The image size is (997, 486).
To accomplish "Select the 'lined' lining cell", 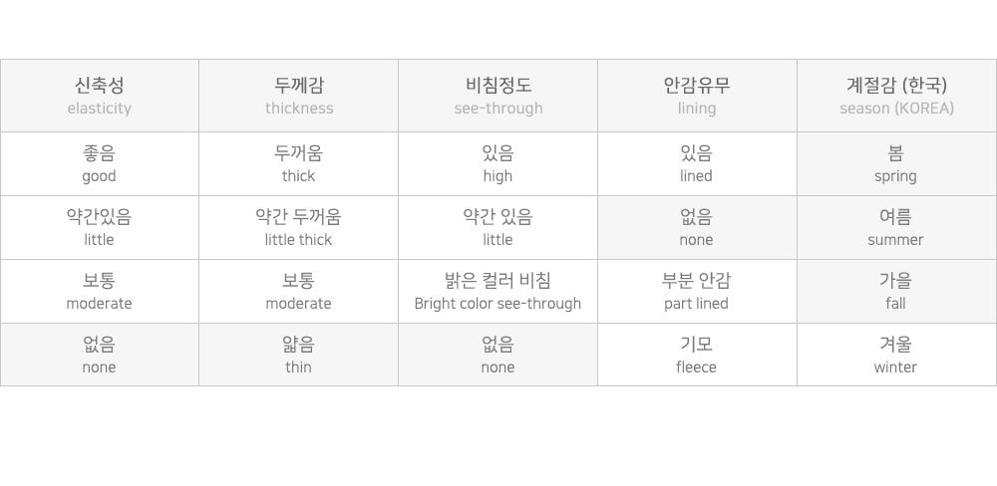I will tap(697, 164).
